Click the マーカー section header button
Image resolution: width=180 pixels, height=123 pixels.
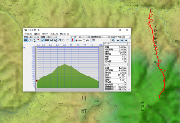click(x=115, y=44)
